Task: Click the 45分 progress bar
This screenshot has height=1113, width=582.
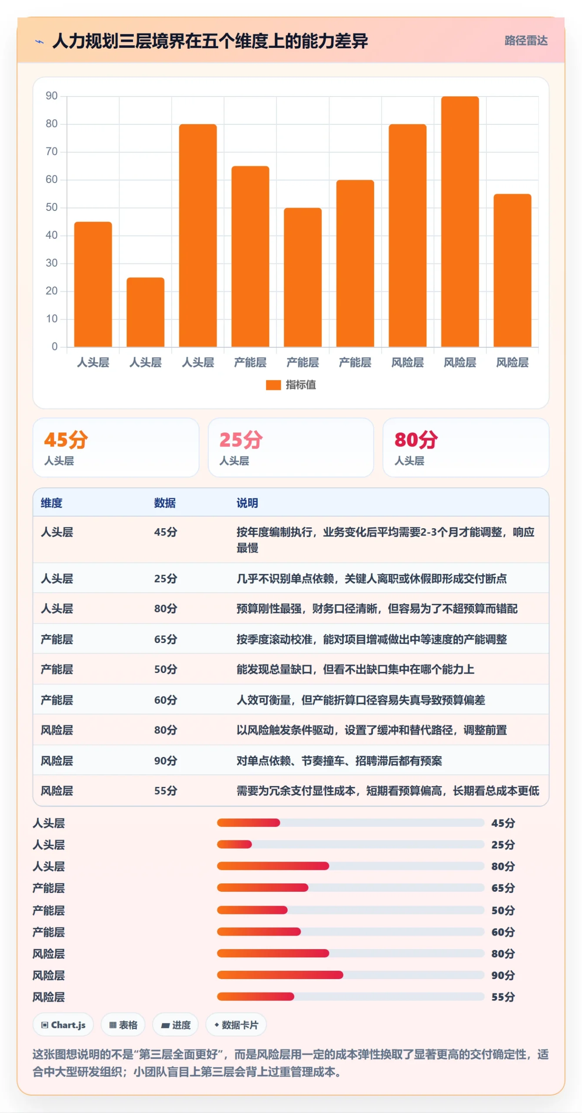Action: coord(351,823)
